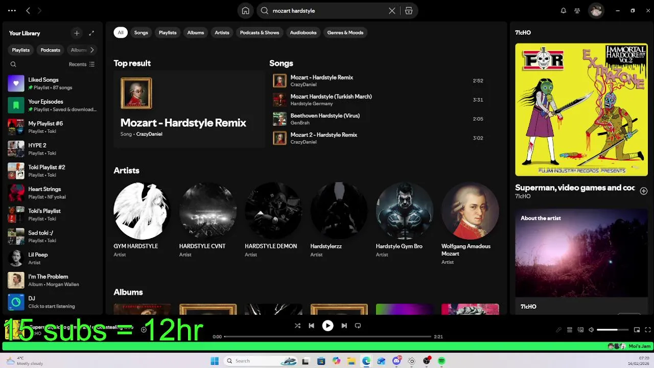Open I'm The Problem album
The height and width of the screenshot is (368, 654).
click(52, 280)
